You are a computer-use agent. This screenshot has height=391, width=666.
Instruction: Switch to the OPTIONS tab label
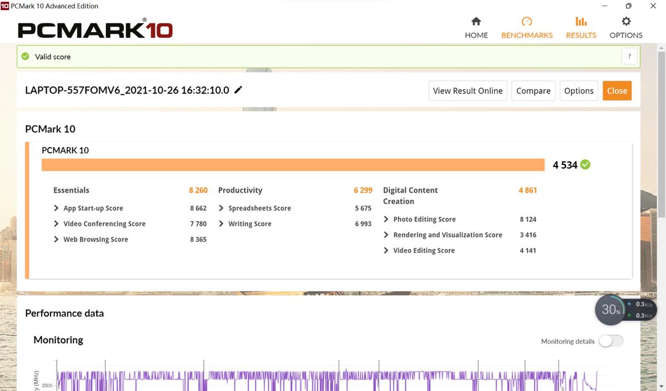626,35
